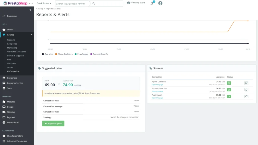Click the Status column header
258x145 pixels.
point(230,77)
